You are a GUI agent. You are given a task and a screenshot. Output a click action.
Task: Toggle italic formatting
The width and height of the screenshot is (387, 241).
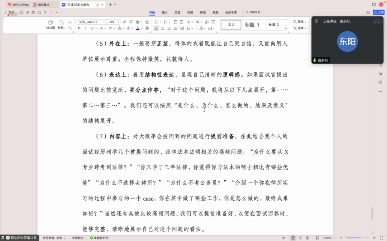pyautogui.click(x=85, y=28)
